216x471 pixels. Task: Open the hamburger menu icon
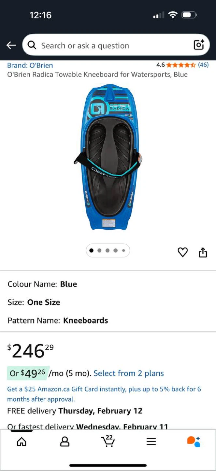click(x=151, y=442)
